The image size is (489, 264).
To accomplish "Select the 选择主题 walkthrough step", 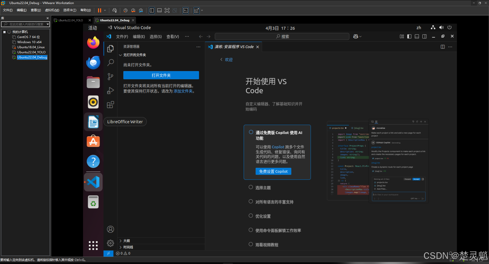I will [263, 188].
